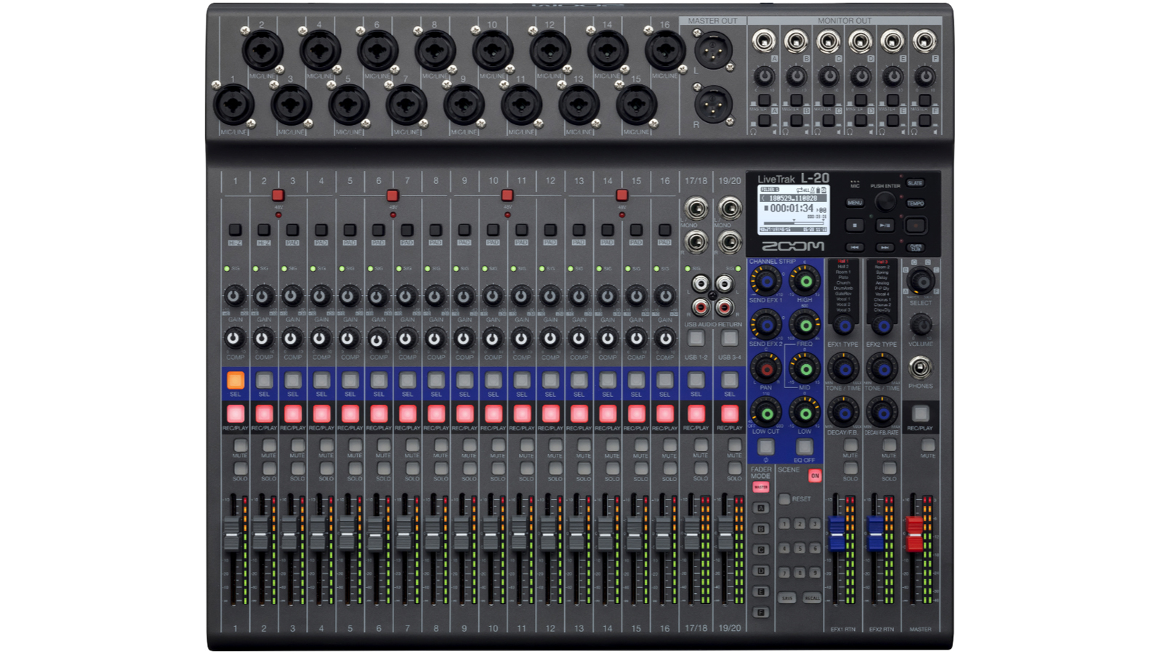The height and width of the screenshot is (654, 1163).
Task: Click the red PAN knob
Action: pyautogui.click(x=765, y=369)
